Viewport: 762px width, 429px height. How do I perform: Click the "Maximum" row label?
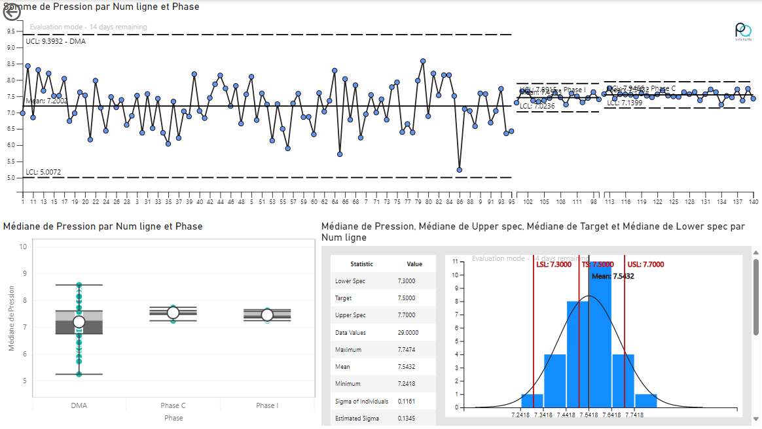click(x=348, y=349)
